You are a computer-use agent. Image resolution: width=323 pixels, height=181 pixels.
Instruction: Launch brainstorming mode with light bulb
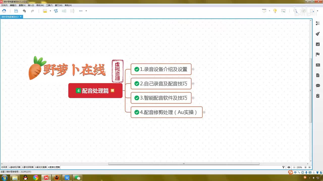(x=275, y=11)
